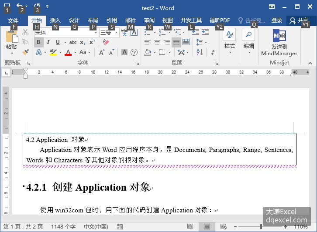This screenshot has height=232, width=317.
Task: Increase paragraph indent
Action: [x=205, y=32]
